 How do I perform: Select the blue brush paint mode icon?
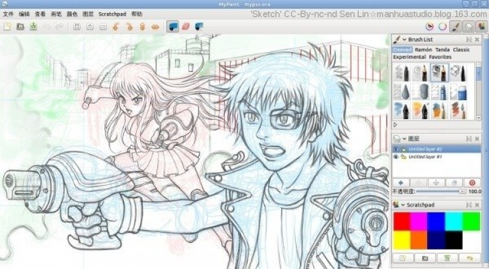pyautogui.click(x=173, y=27)
